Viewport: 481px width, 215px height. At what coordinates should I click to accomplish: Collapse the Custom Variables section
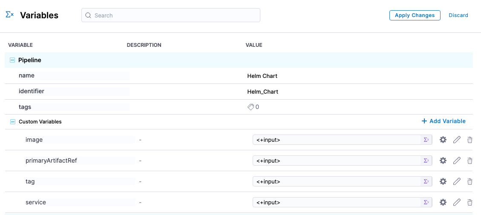(12, 122)
